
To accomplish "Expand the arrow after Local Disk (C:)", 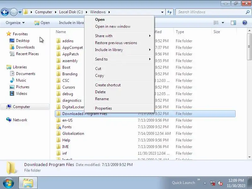I will click(86, 12).
